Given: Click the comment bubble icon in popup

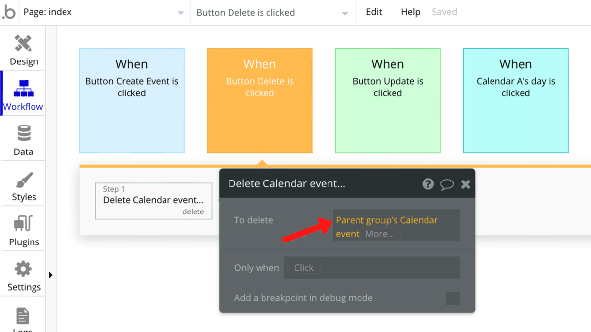Looking at the screenshot, I should [x=447, y=184].
